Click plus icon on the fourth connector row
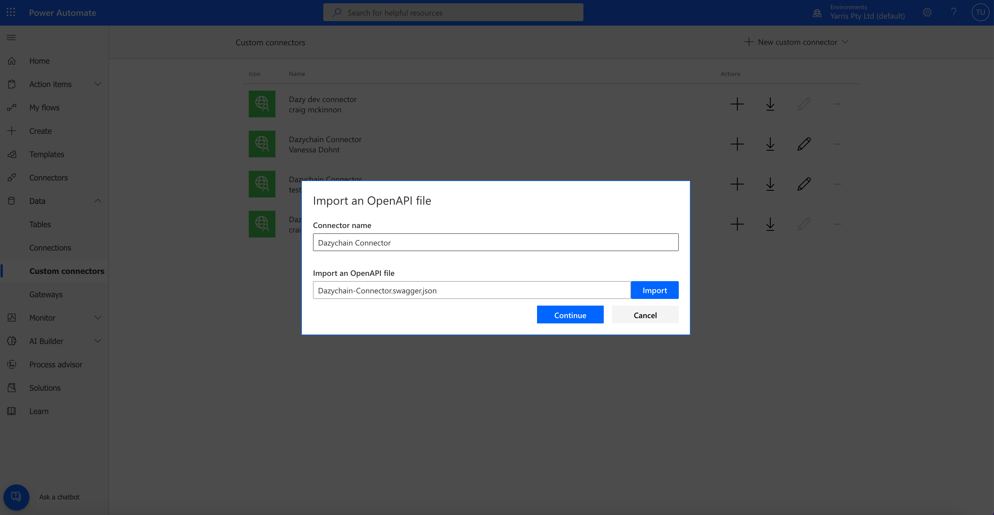This screenshot has width=994, height=515. pos(737,224)
